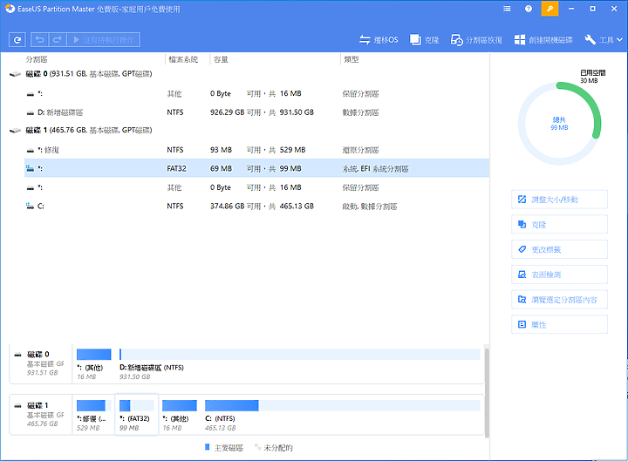The height and width of the screenshot is (461, 628).
Task: Click the execute pending operations play button
Action: 103,39
